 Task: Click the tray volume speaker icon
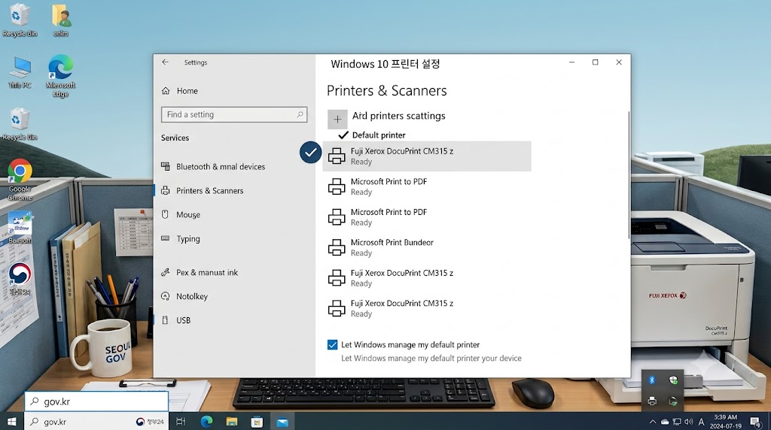(x=689, y=422)
